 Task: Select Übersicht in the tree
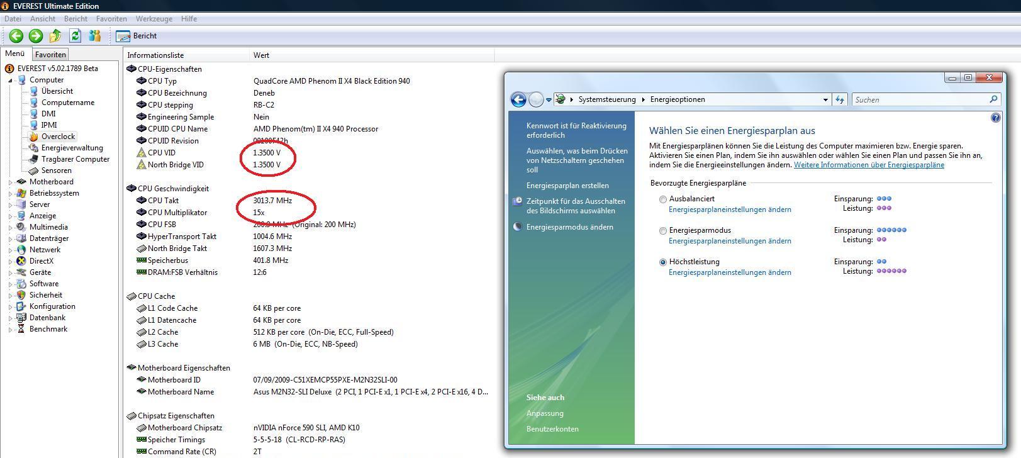[x=57, y=91]
